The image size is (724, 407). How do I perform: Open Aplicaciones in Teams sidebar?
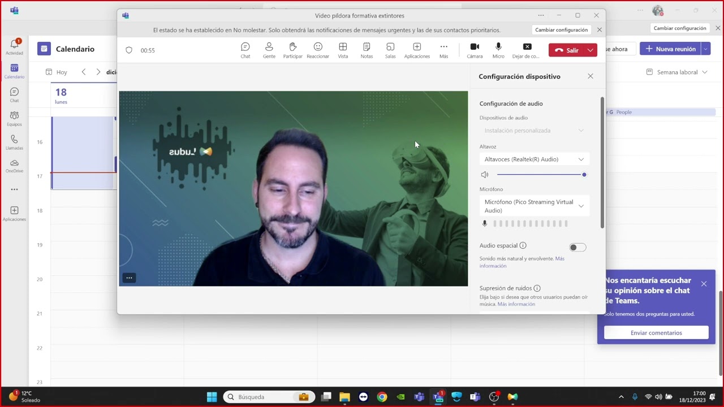pos(14,214)
